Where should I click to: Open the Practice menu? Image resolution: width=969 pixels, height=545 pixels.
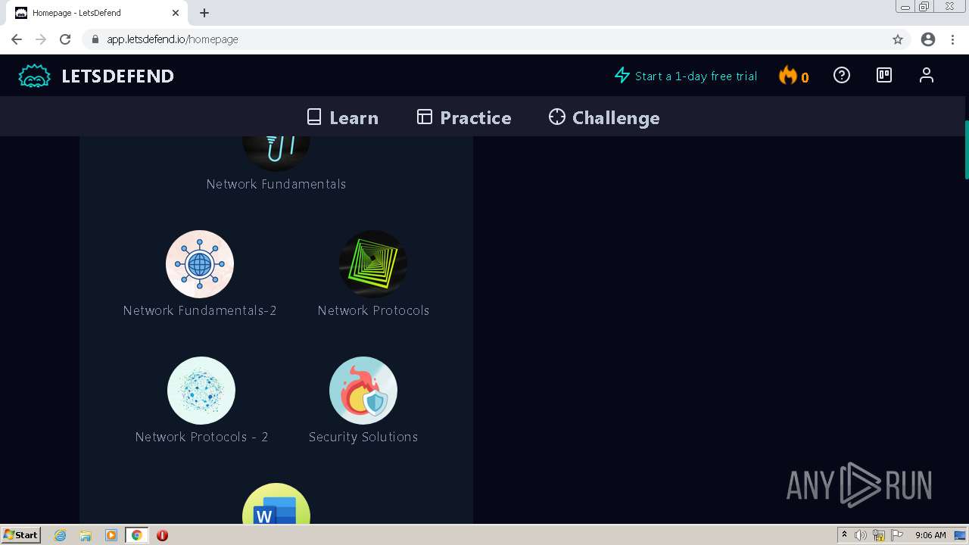point(464,117)
